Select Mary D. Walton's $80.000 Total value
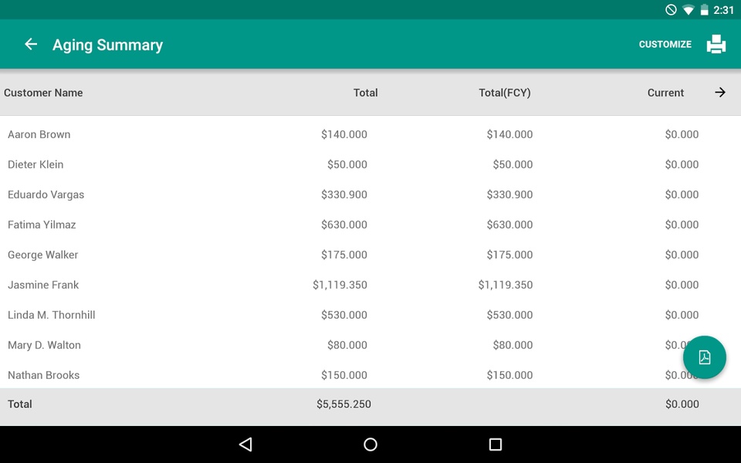Screen dimensions: 741x463 tap(347, 345)
